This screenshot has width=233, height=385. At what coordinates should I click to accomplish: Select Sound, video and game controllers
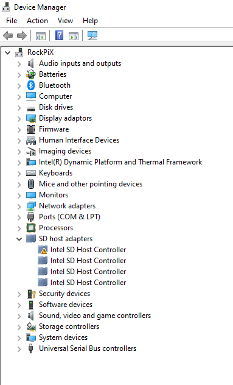[95, 316]
